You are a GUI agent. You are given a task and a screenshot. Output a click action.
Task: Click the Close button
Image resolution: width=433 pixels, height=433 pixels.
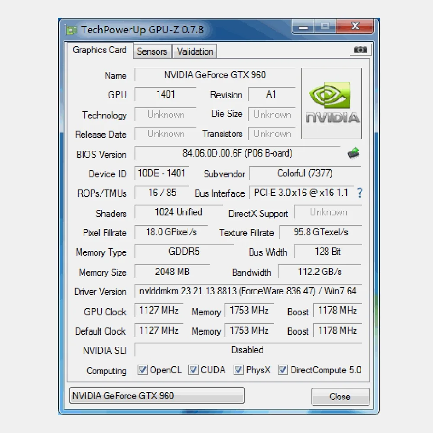[x=340, y=397]
